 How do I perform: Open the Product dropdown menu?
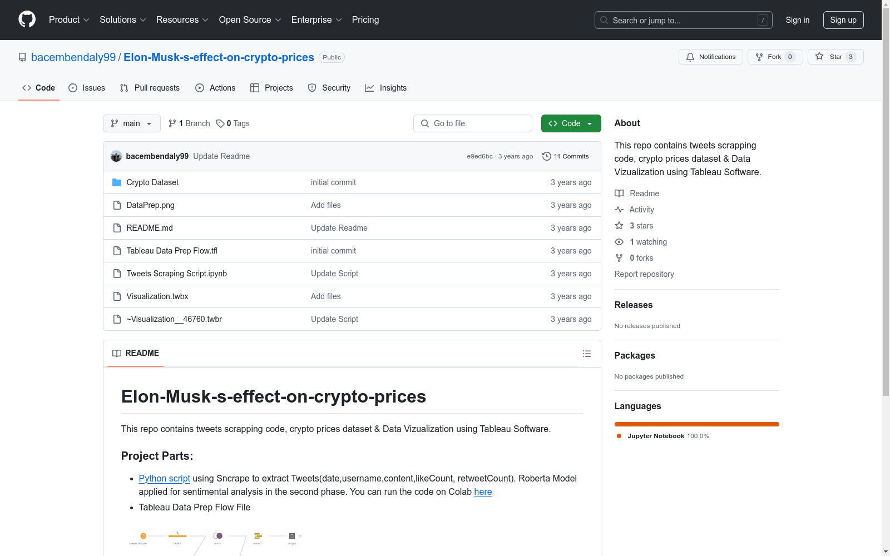click(x=69, y=20)
